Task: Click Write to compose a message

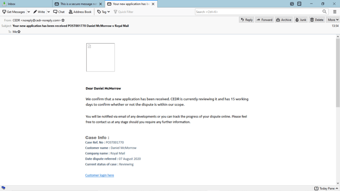Action: [x=39, y=12]
